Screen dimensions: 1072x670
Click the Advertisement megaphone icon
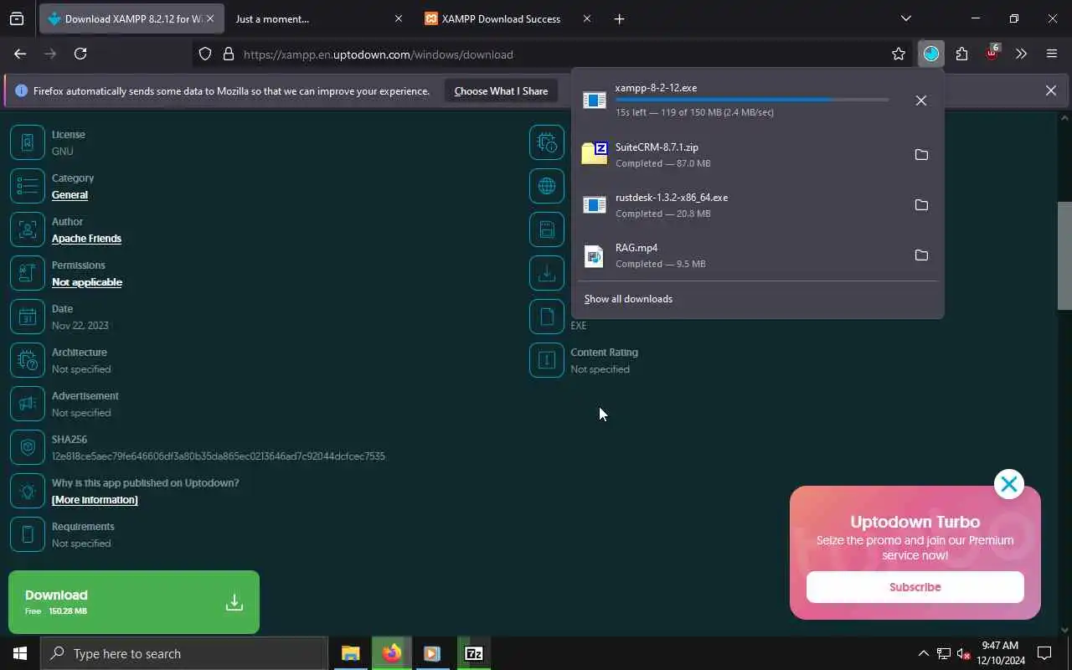(28, 404)
